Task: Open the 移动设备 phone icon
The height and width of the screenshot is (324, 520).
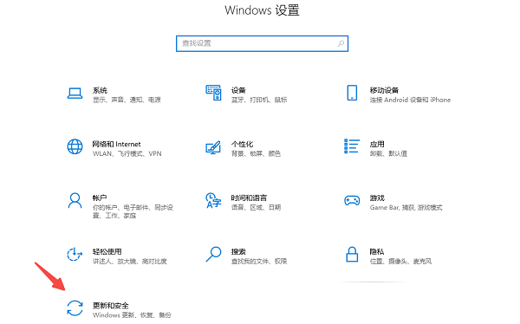Action: 352,93
